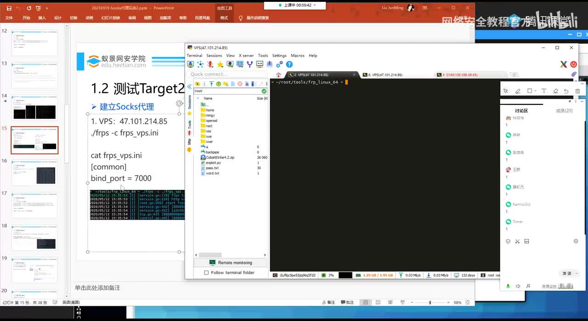
Task: Open the Settings gears icon in MobaXterm
Action: tap(279, 64)
